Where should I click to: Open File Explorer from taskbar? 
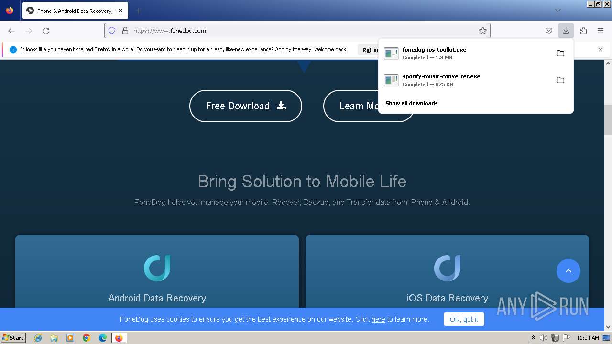tap(54, 338)
